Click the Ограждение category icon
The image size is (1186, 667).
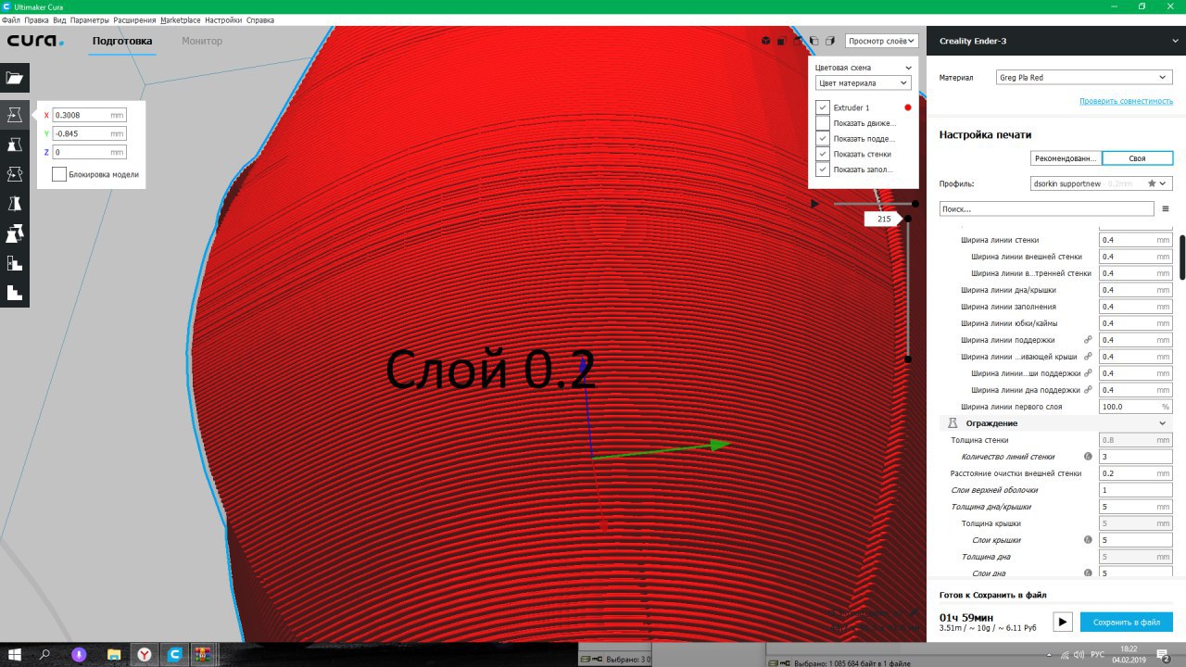click(952, 423)
